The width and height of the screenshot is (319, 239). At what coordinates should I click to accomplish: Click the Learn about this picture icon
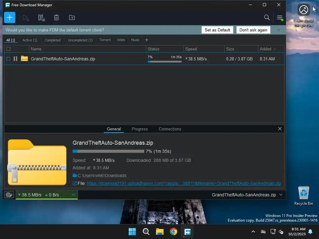coord(303,16)
